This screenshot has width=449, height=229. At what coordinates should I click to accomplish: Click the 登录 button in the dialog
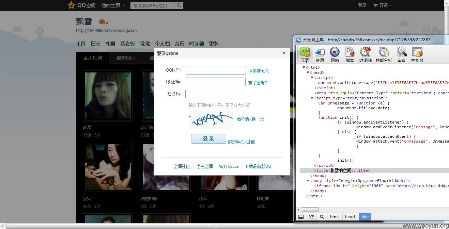208,138
